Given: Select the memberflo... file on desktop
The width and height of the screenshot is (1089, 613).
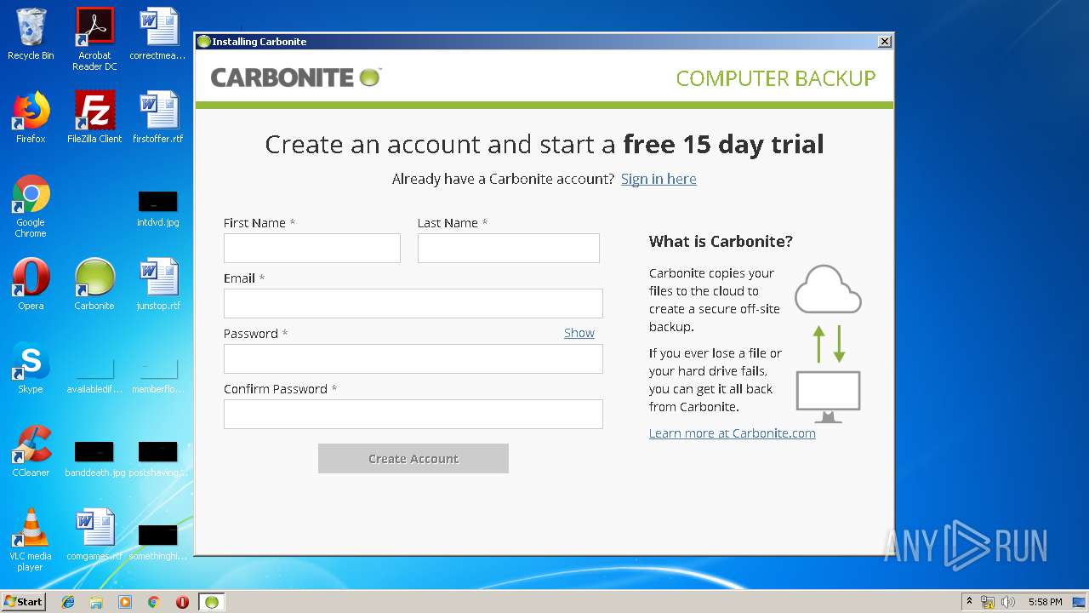Looking at the screenshot, I should coord(158,375).
